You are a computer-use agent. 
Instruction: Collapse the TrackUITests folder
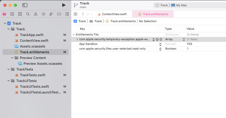[x=8, y=81]
